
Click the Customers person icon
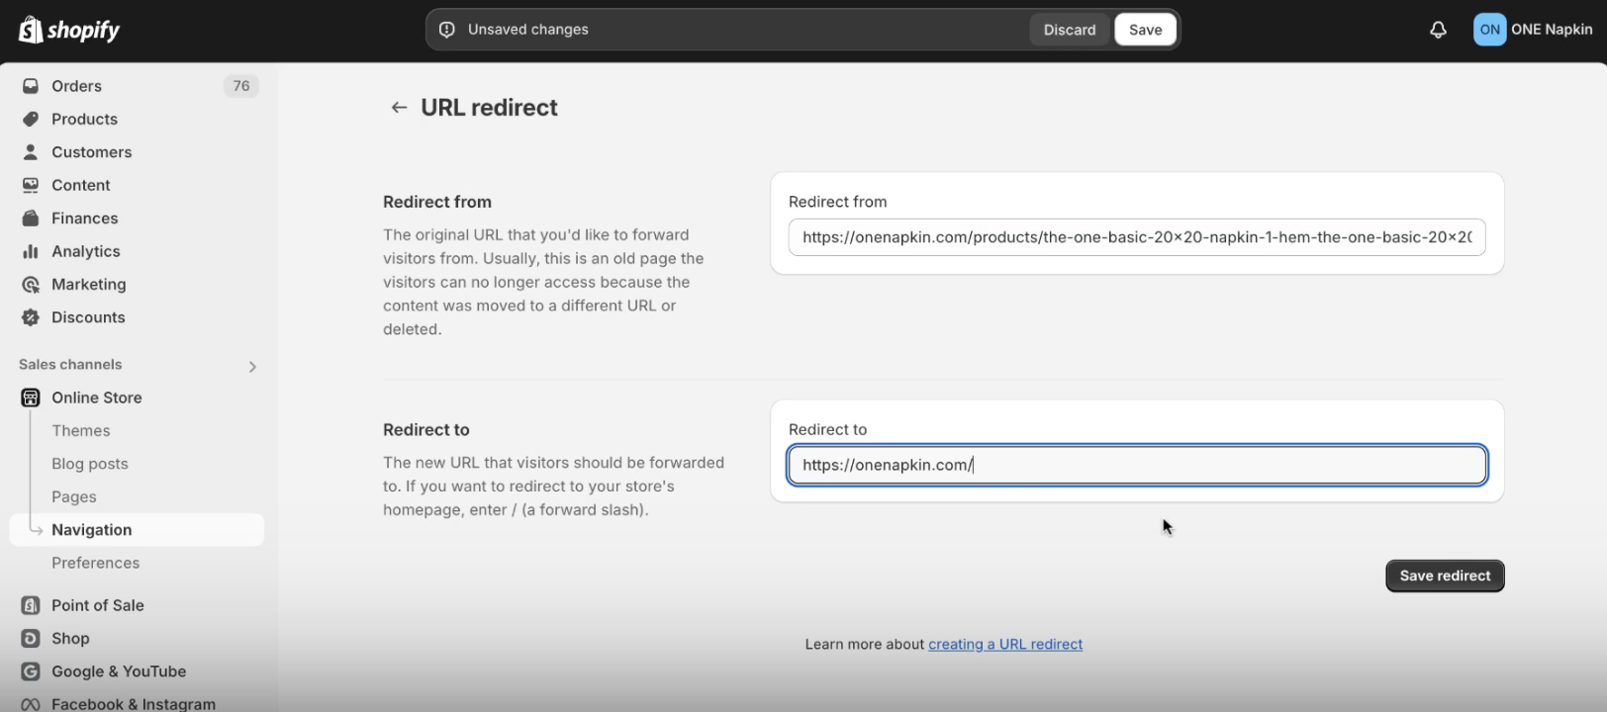pos(31,152)
